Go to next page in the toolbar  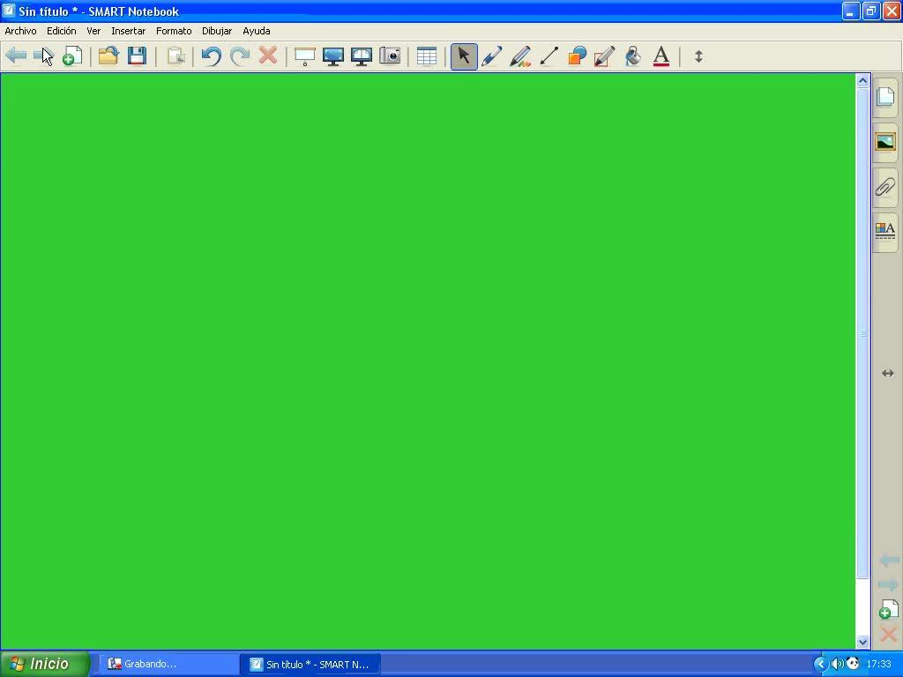(43, 56)
